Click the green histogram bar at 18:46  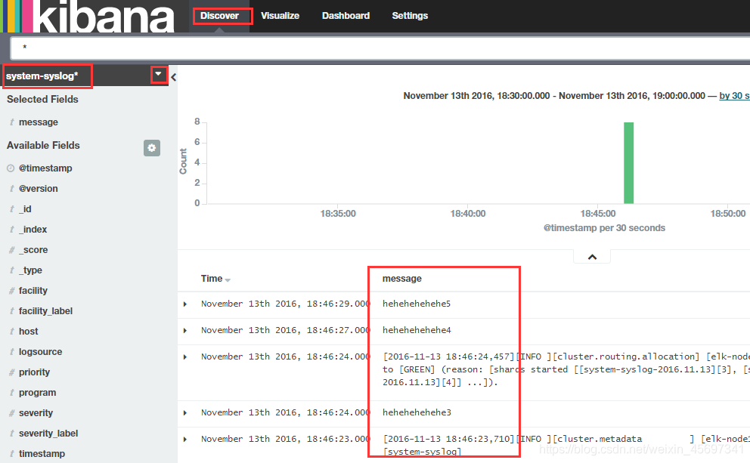click(628, 163)
